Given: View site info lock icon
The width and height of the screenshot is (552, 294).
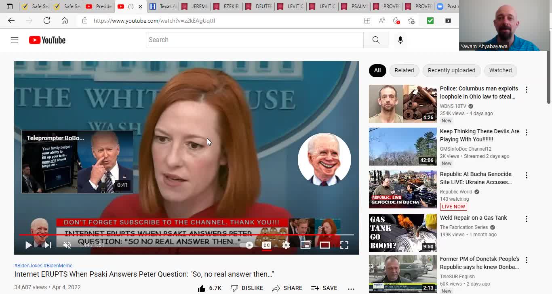Looking at the screenshot, I should [85, 21].
